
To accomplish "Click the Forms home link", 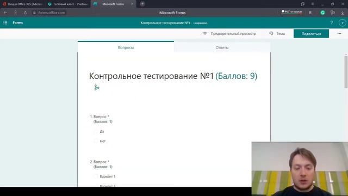I will pos(18,23).
